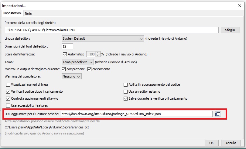246x149 pixels.
Task: Uncheck detailed output during caricamento
Action: click(x=89, y=69)
